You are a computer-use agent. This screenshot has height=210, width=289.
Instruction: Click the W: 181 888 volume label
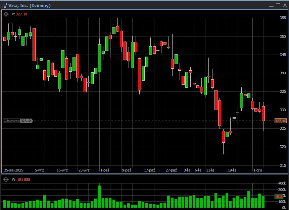click(21, 180)
